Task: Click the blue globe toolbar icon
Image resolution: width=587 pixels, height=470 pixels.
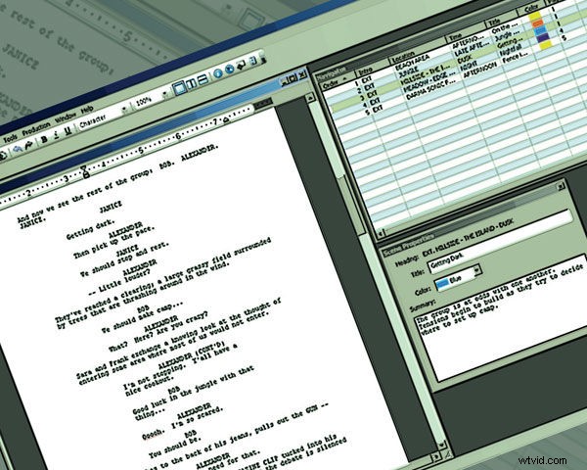Action: click(x=230, y=69)
